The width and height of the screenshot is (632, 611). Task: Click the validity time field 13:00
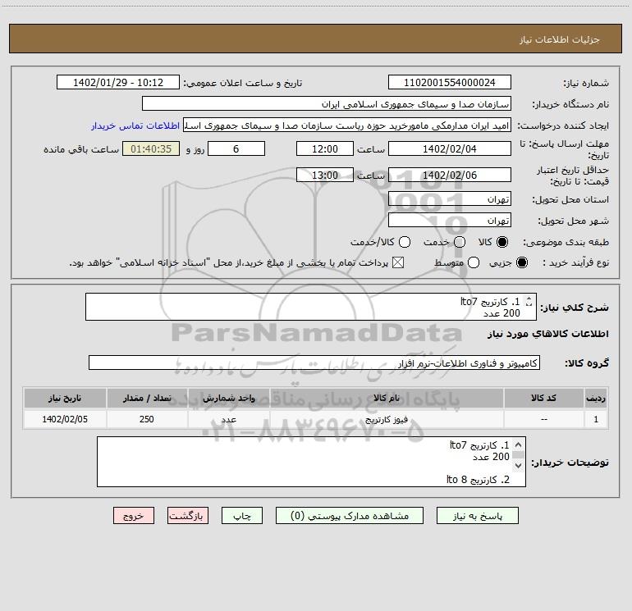click(x=325, y=175)
